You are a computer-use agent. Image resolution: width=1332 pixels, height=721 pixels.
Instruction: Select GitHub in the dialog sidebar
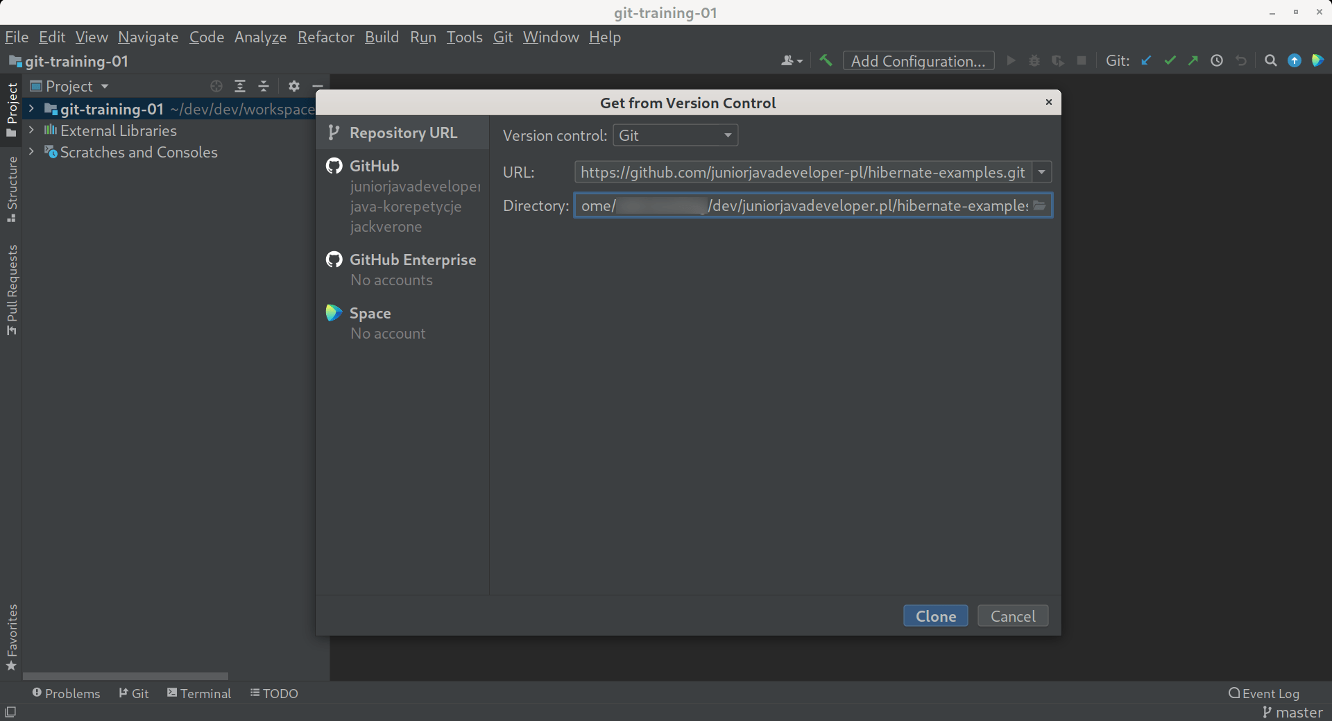pos(374,166)
